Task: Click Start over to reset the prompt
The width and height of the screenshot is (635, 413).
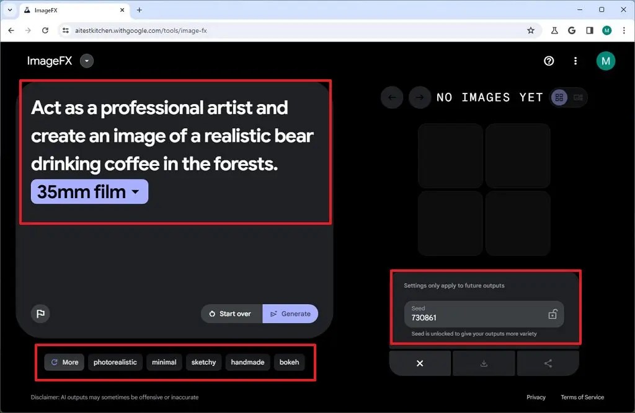Action: [231, 313]
